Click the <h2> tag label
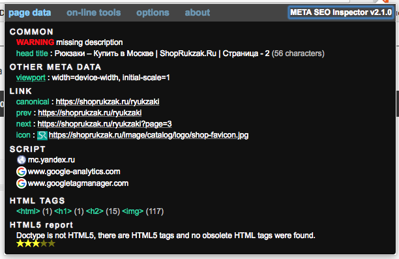Screen dimensions: 399x259 tap(95, 211)
